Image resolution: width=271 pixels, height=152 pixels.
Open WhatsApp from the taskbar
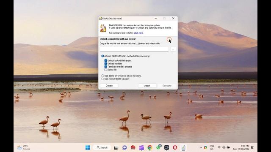point(158,147)
